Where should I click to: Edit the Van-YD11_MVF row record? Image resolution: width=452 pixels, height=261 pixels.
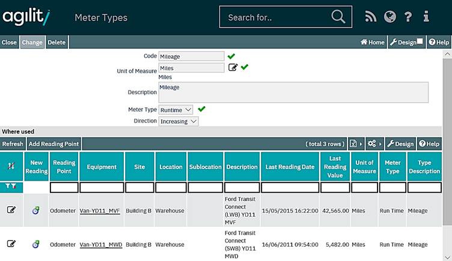(11, 211)
